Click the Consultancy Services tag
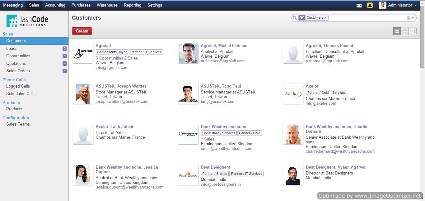The height and width of the screenshot is (201, 425). pyautogui.click(x=219, y=133)
